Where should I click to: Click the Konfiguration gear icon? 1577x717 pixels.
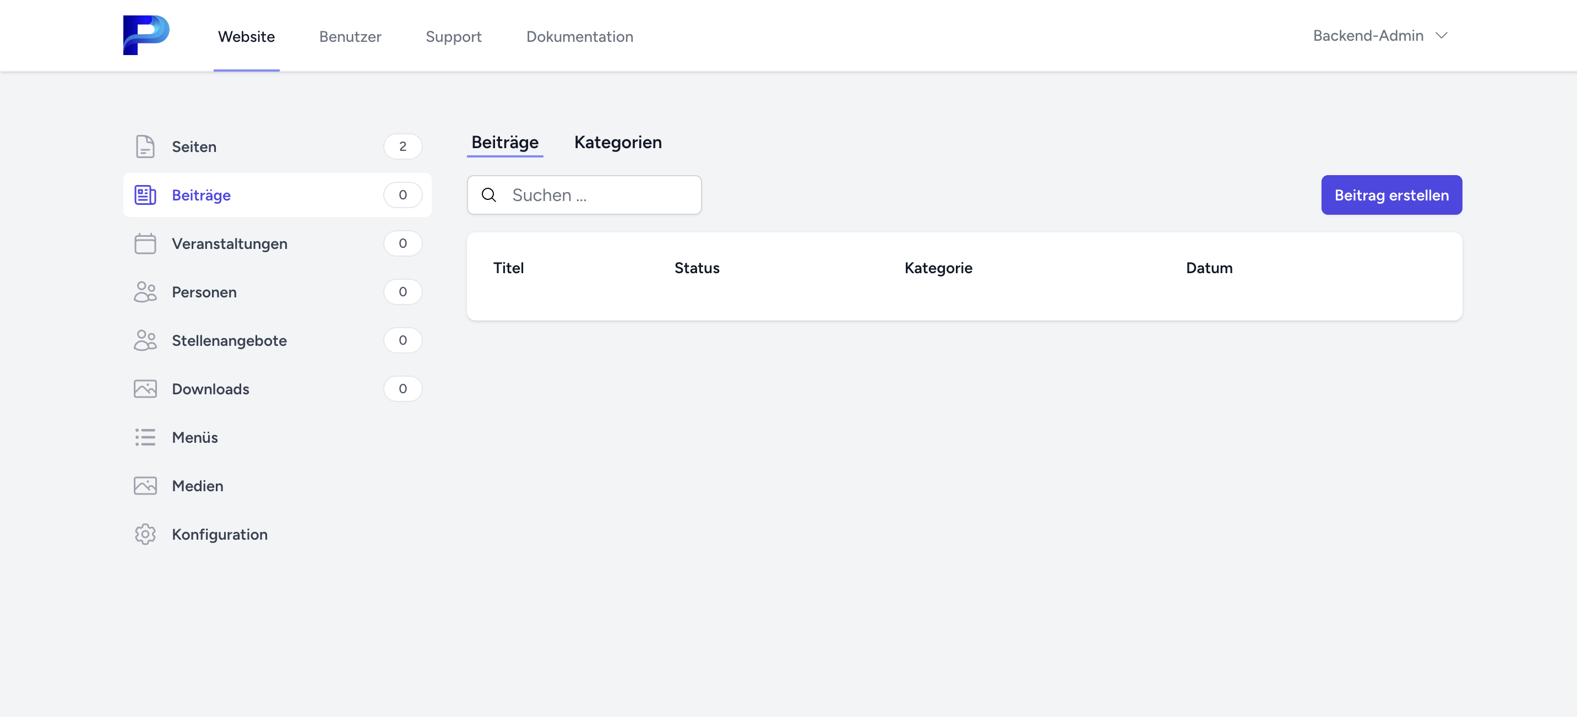tap(145, 534)
